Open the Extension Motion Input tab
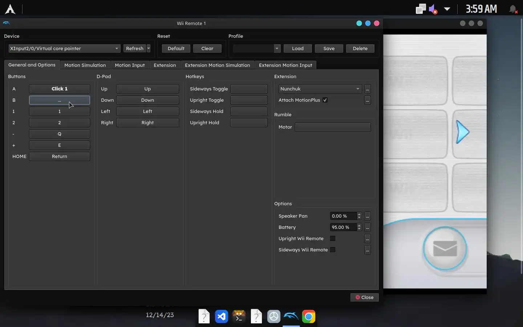This screenshot has height=327, width=523. [x=285, y=65]
